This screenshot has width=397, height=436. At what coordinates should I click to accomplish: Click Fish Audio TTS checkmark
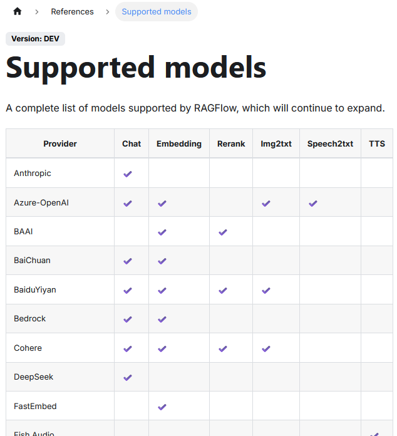375,433
